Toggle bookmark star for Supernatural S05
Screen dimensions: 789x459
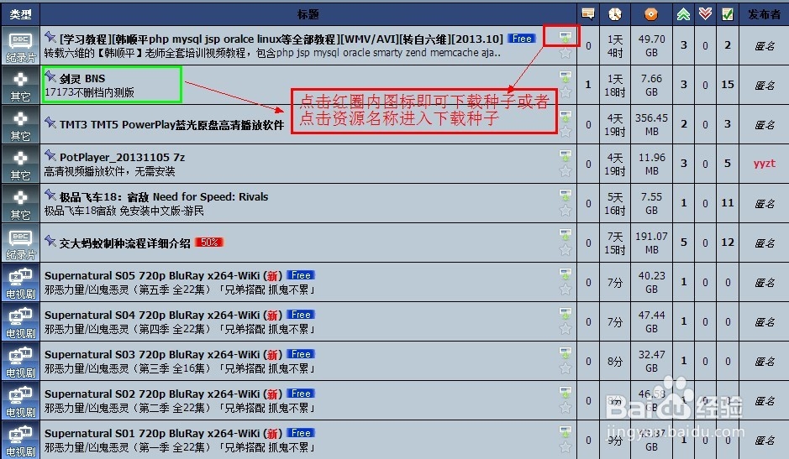[x=565, y=289]
